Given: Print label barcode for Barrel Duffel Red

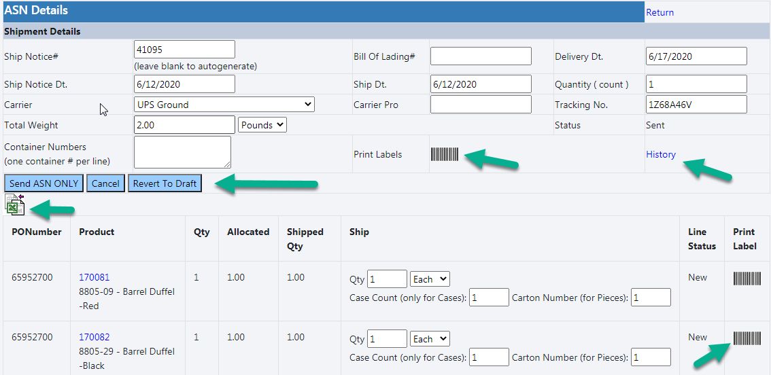Looking at the screenshot, I should point(747,278).
